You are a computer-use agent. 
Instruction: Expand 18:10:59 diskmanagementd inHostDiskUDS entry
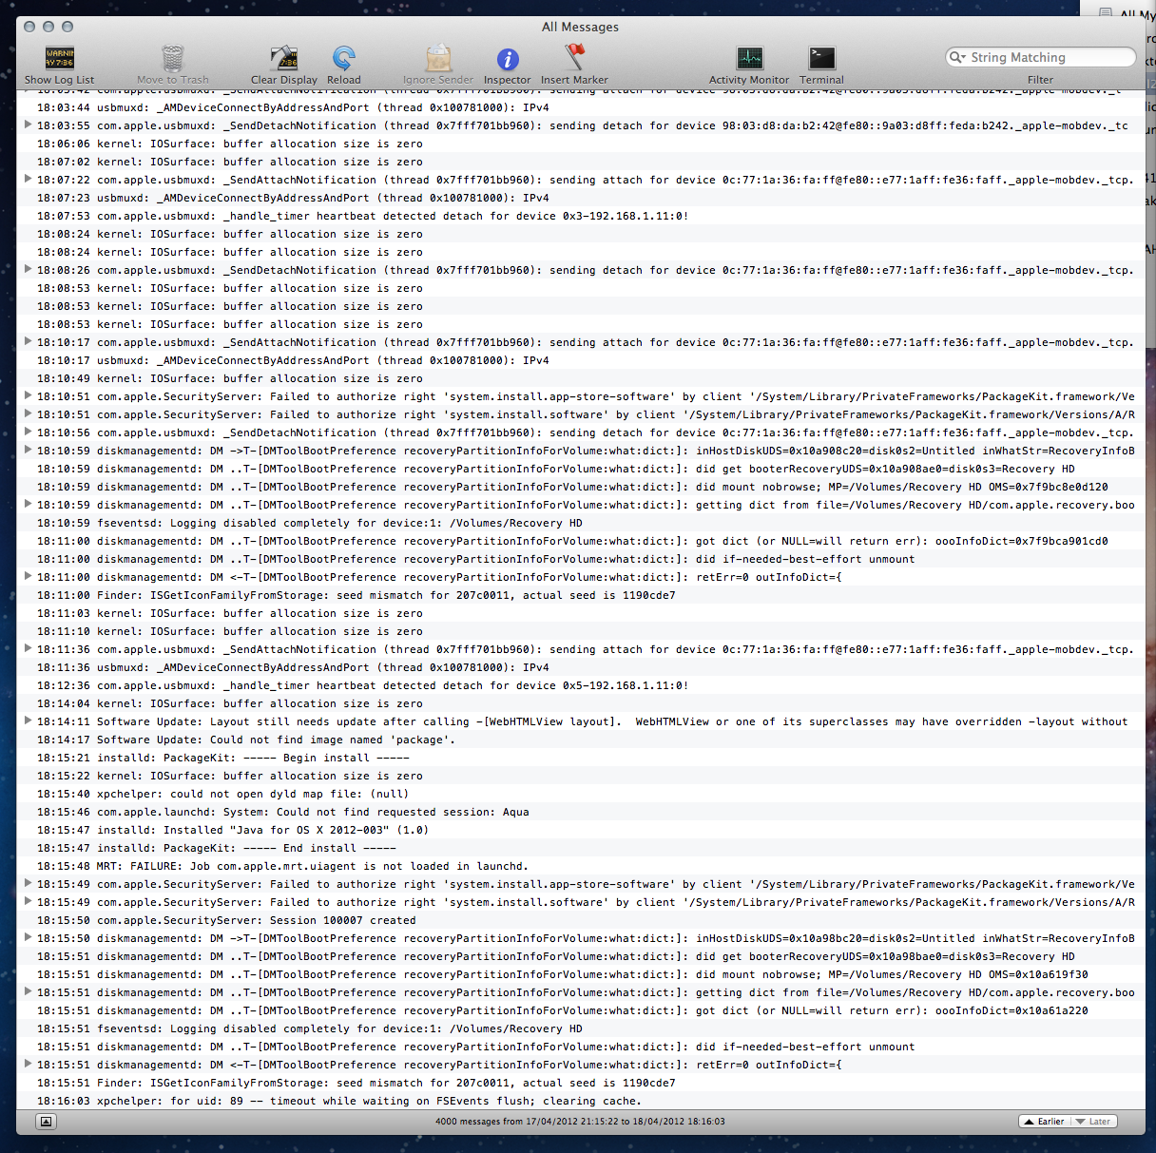(x=28, y=450)
